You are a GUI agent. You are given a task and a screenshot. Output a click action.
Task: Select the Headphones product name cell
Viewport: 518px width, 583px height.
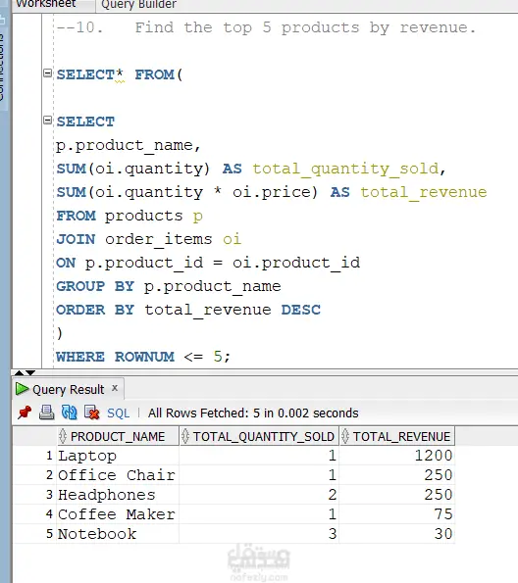(x=118, y=495)
